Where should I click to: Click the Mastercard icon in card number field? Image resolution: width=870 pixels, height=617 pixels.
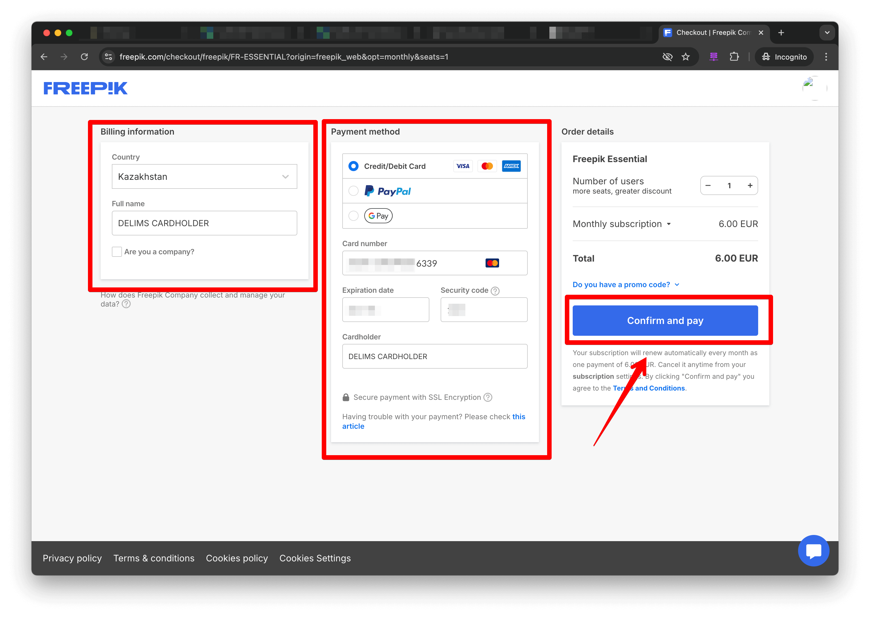point(492,263)
